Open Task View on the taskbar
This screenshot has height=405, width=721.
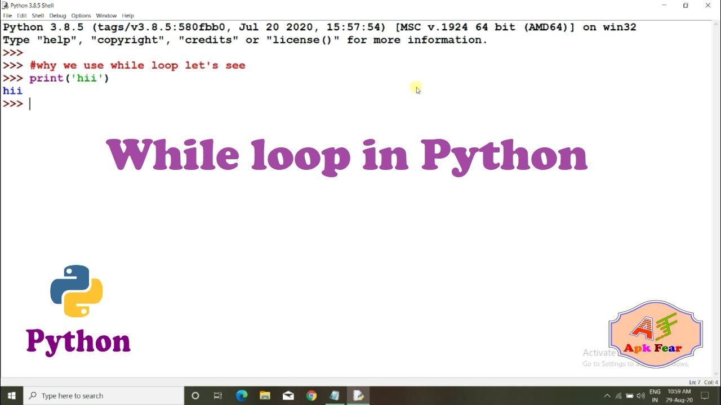[218, 395]
